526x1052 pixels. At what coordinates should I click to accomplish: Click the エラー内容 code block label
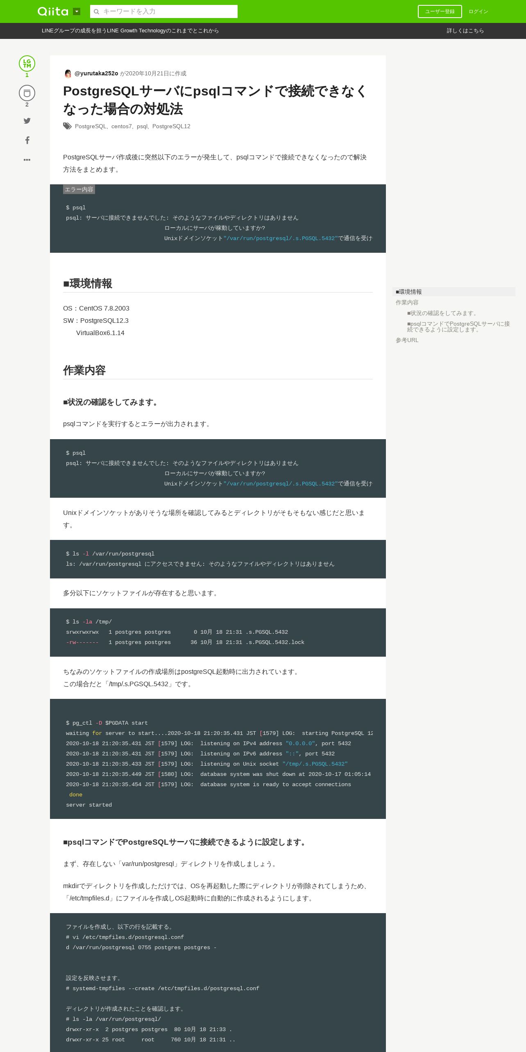click(x=79, y=189)
